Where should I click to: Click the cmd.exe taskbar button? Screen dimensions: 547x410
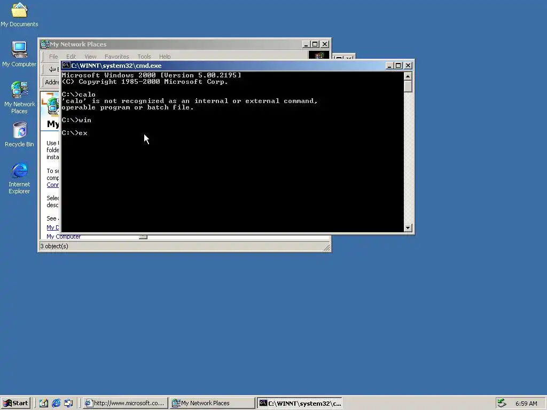300,404
